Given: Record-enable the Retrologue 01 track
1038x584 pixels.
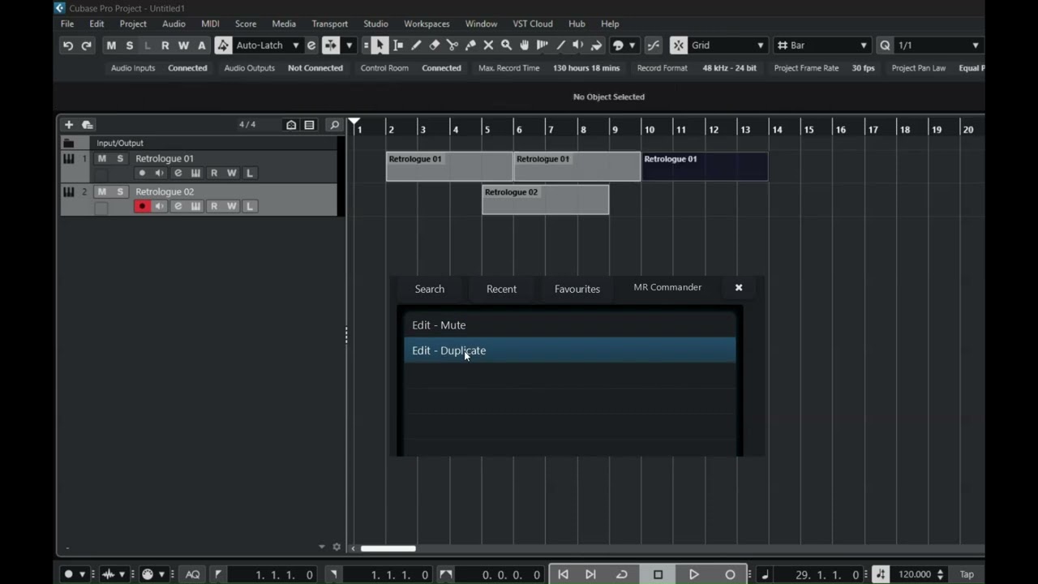Looking at the screenshot, I should (142, 173).
